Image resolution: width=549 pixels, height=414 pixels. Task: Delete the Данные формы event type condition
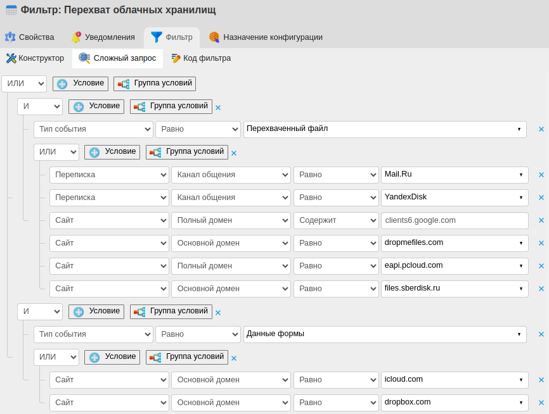coord(541,335)
